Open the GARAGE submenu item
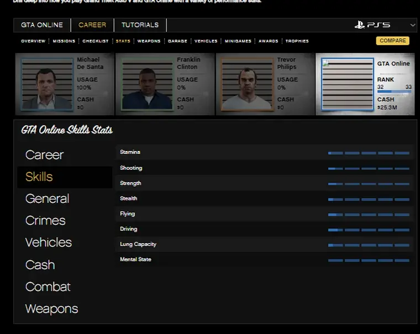This screenshot has width=420, height=334. (177, 41)
